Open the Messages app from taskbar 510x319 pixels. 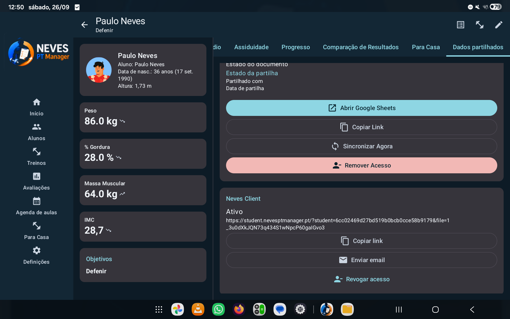point(280,309)
